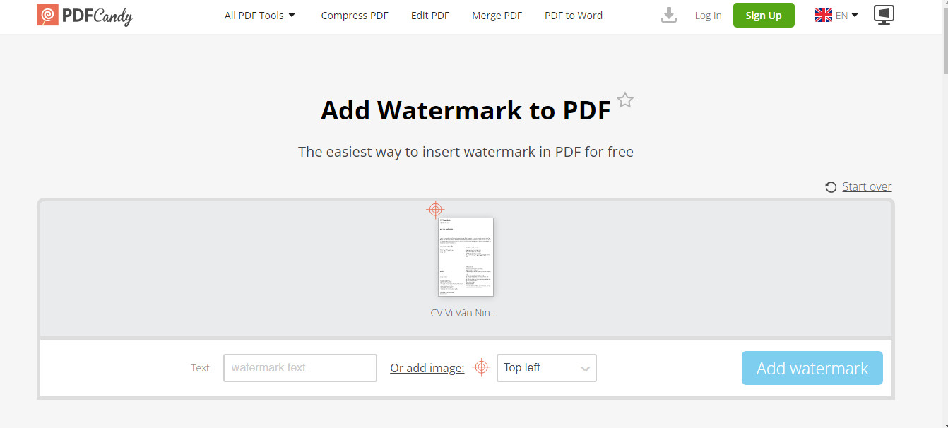Image resolution: width=948 pixels, height=428 pixels.
Task: Navigate to Merge PDF
Action: click(x=497, y=16)
